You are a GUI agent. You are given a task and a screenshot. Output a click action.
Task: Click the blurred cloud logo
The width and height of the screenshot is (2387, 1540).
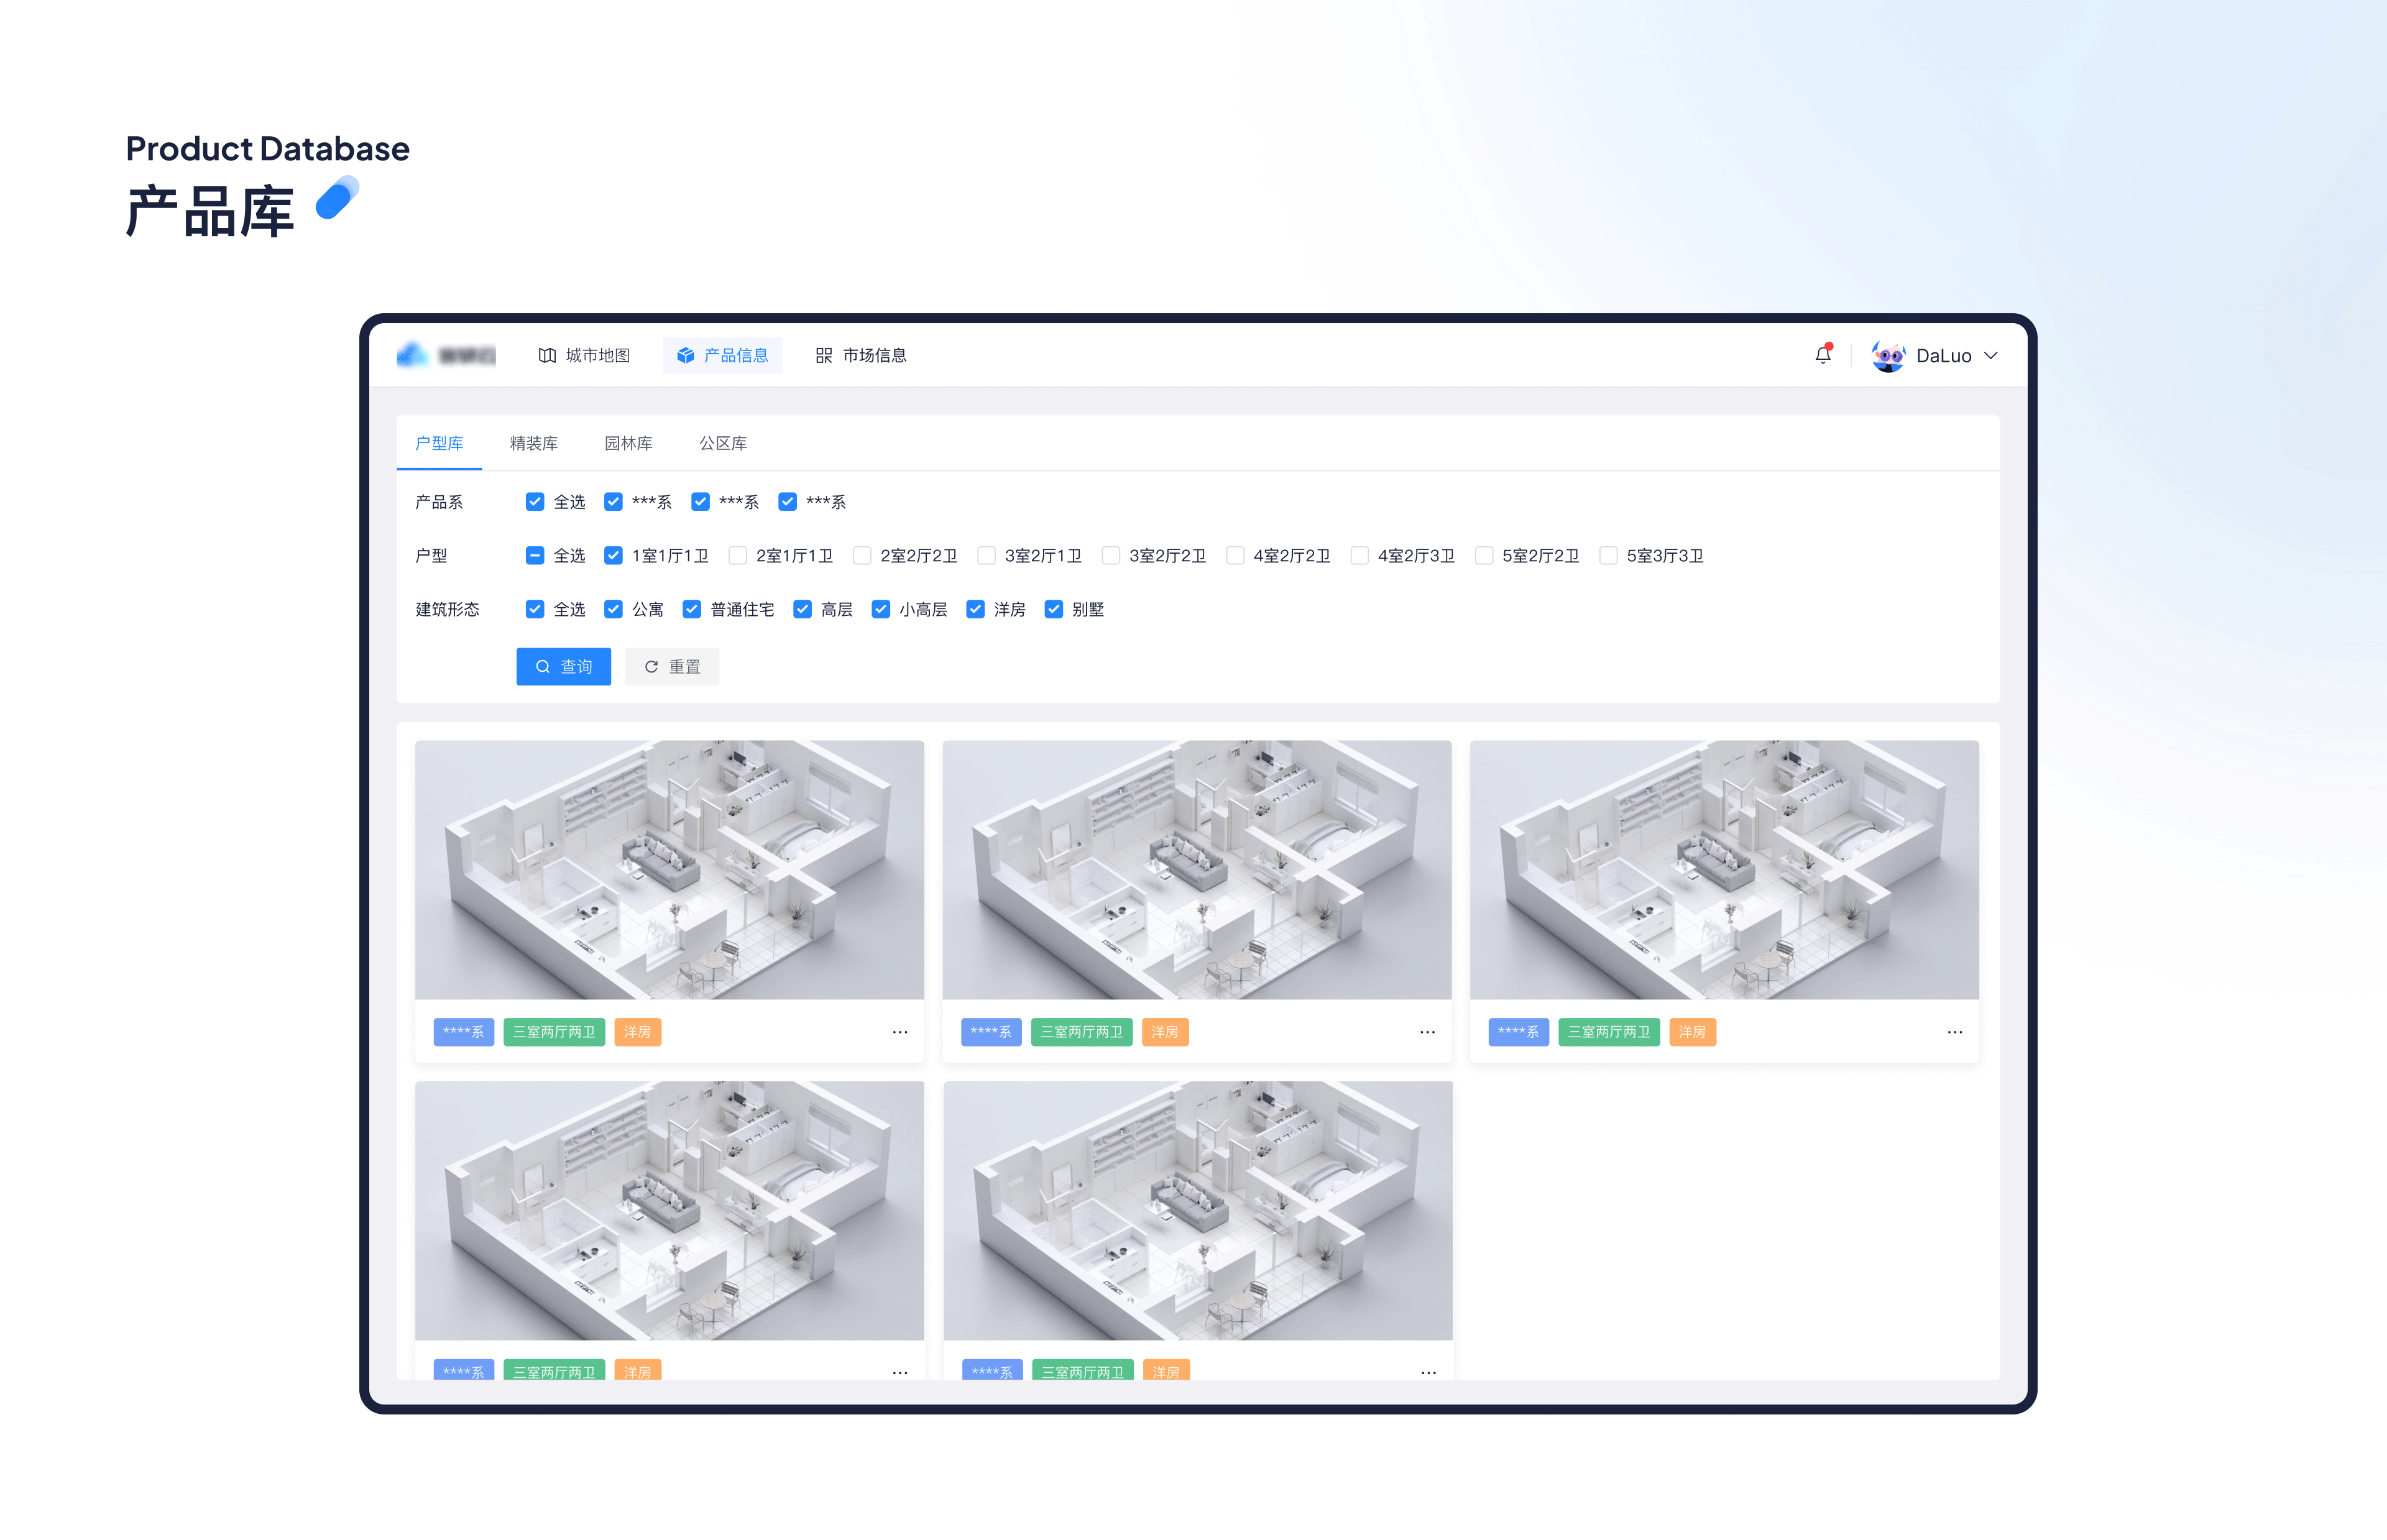click(446, 355)
